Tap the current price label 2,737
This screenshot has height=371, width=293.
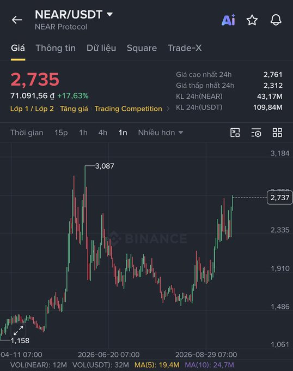[x=279, y=198]
